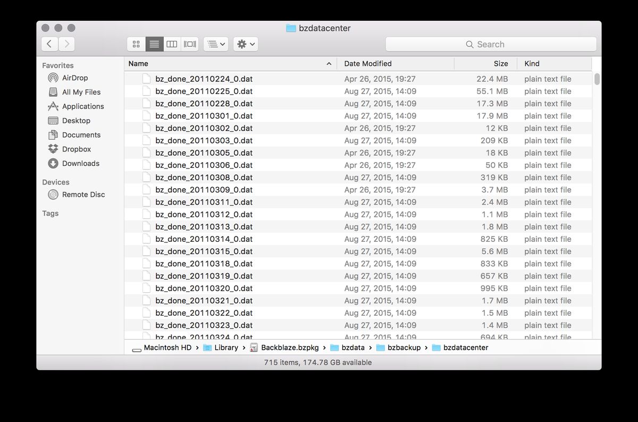Go to Library in path bar
Viewport: 638px width, 422px height.
(226, 348)
